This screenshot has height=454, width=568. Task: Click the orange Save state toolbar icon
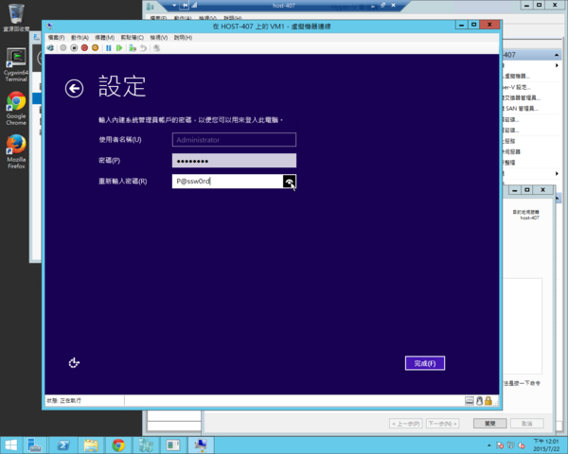95,48
